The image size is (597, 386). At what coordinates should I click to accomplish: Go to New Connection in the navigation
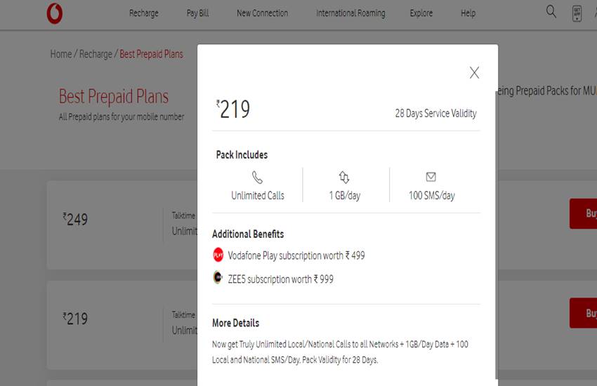tap(262, 13)
